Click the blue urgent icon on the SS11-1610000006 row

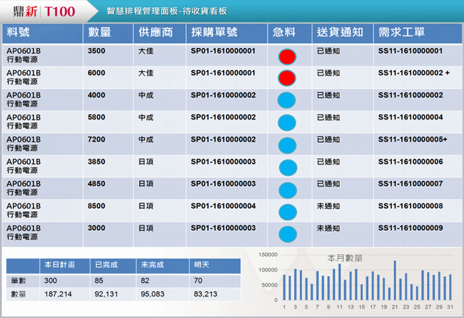pos(287,166)
